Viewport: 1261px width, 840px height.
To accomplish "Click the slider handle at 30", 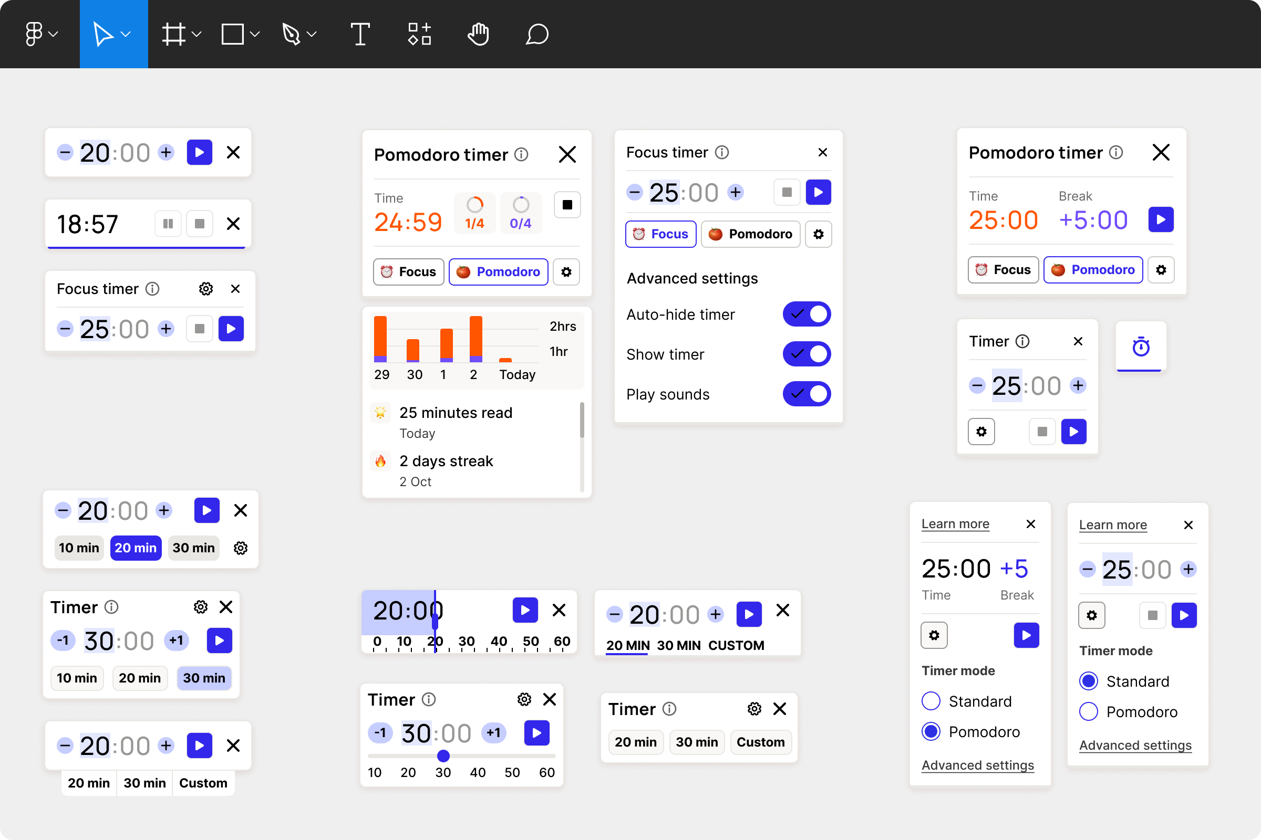I will coord(443,756).
